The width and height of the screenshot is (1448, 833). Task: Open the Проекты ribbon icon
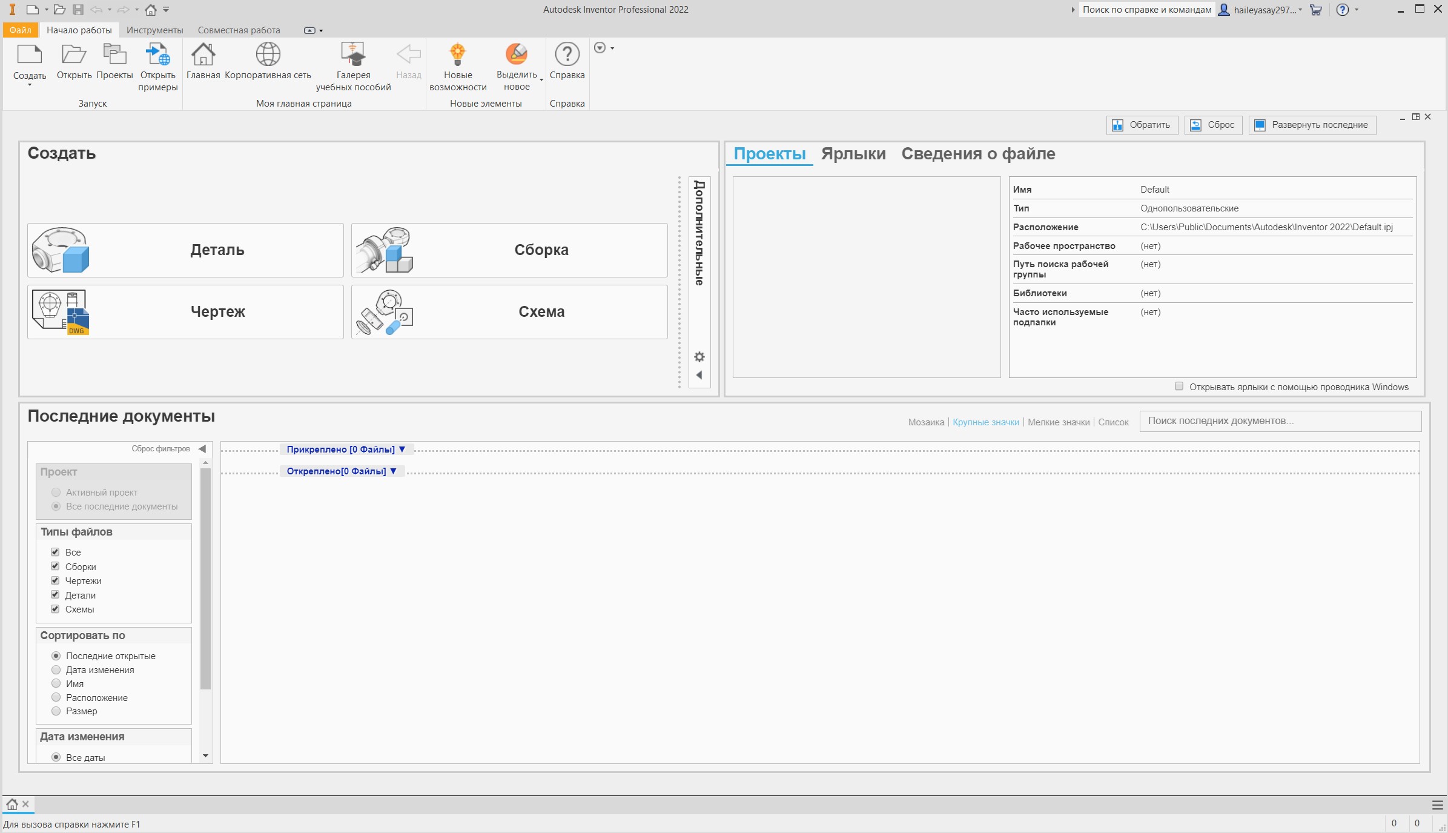point(114,55)
